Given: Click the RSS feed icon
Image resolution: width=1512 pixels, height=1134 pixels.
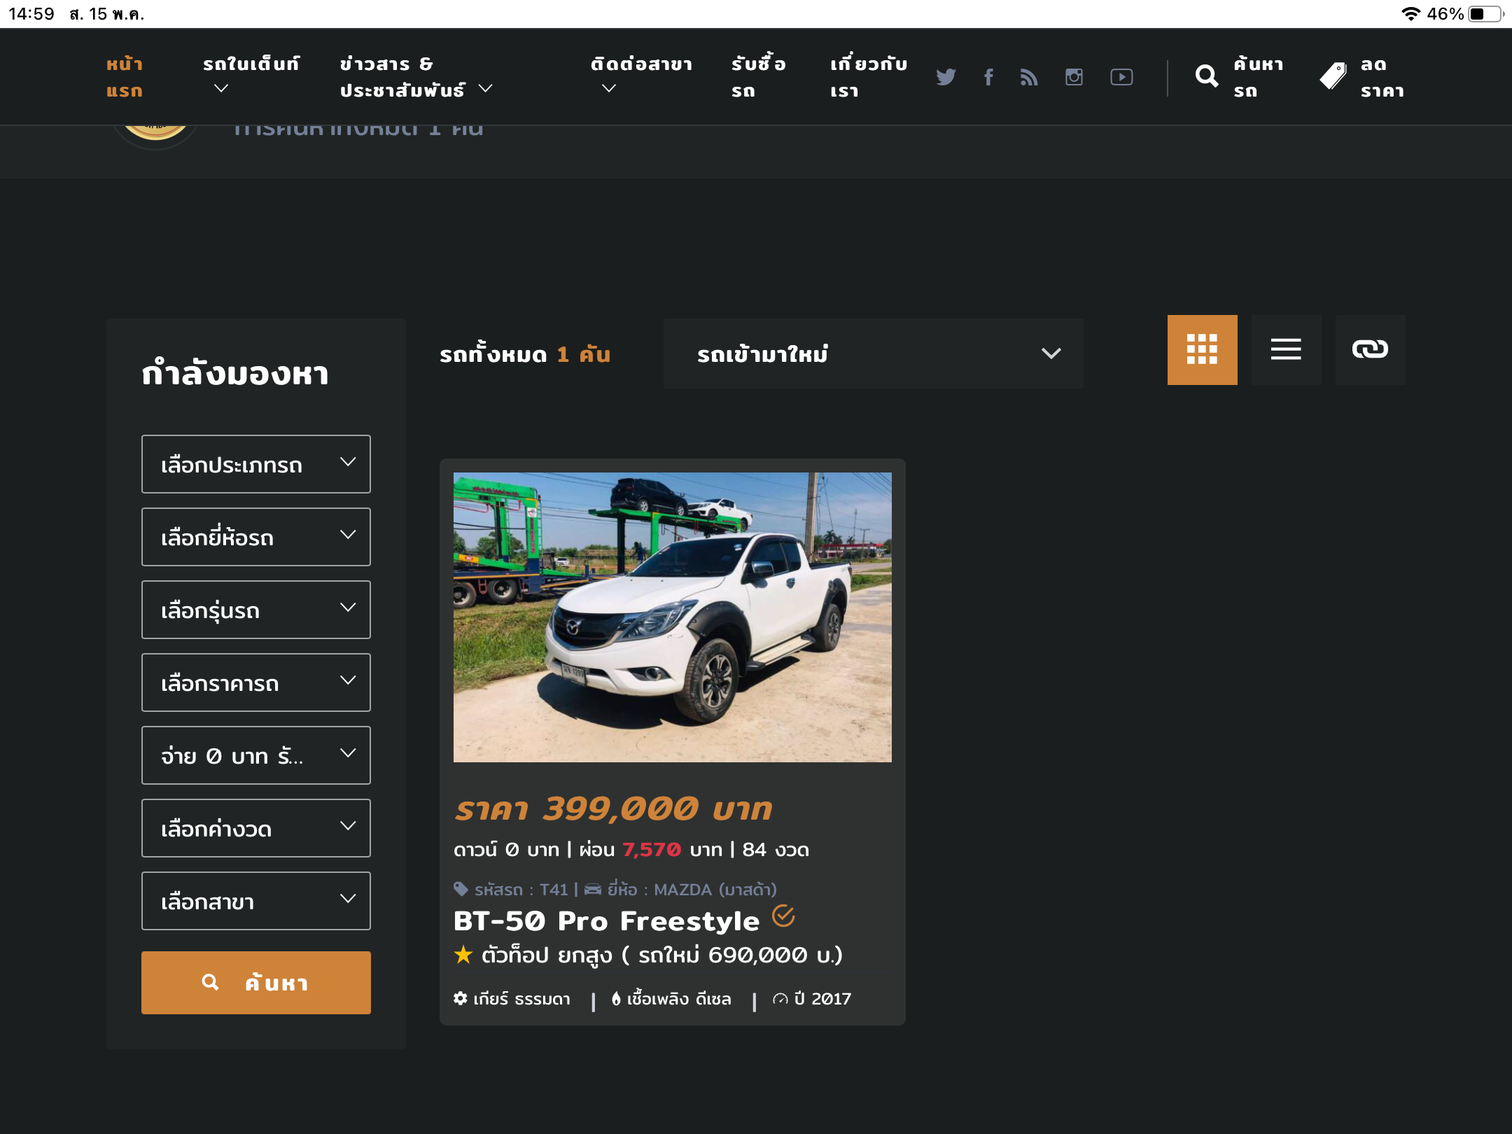Looking at the screenshot, I should coord(1029,77).
